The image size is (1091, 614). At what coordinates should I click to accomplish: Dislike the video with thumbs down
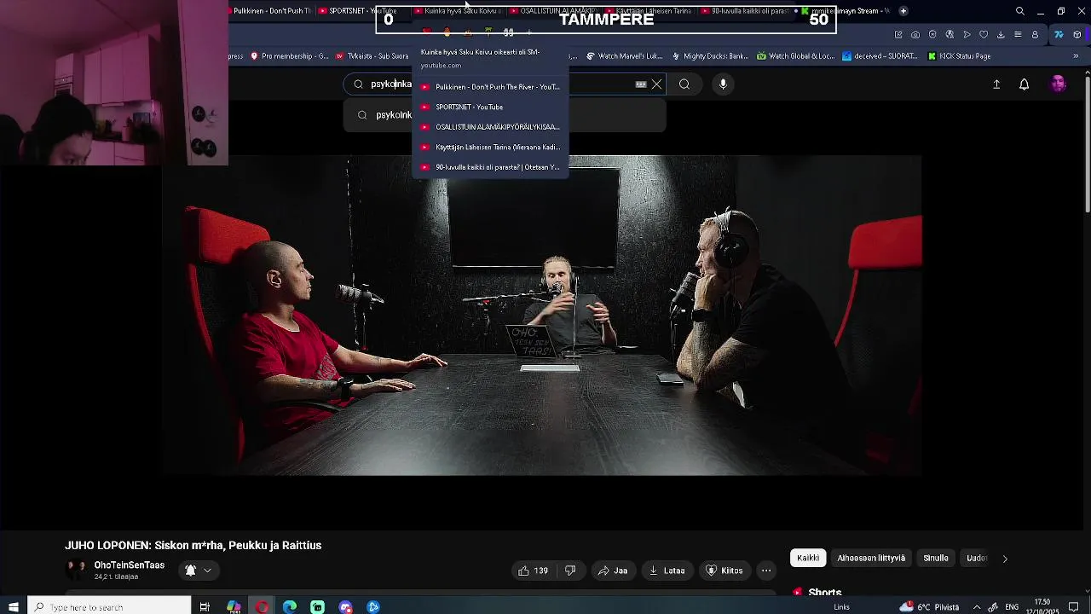(571, 571)
